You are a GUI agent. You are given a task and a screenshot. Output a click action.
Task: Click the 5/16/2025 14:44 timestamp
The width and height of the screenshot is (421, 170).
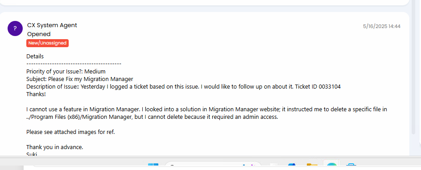[382, 26]
